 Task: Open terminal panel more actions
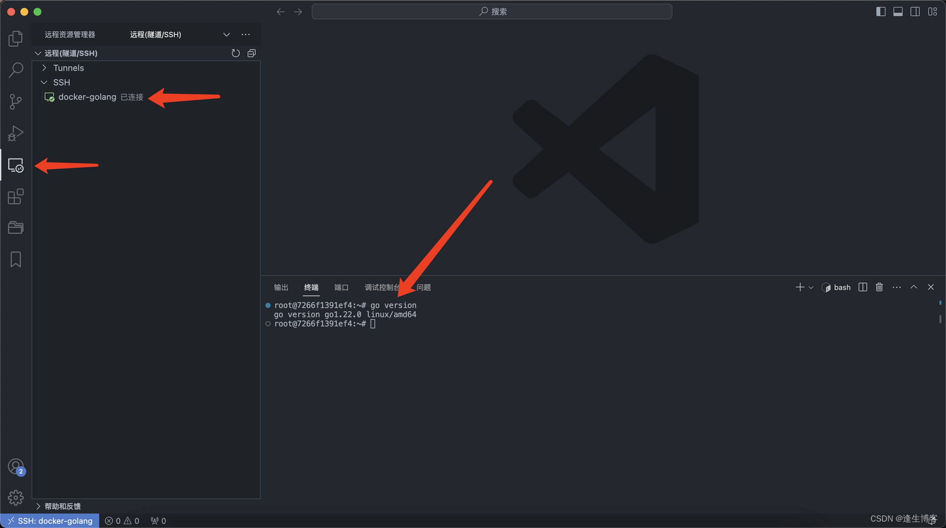point(897,287)
